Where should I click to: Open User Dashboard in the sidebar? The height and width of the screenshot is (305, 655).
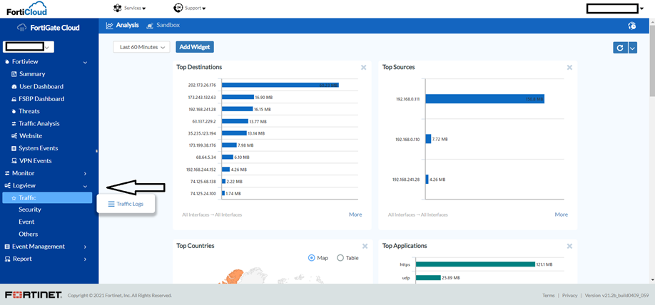(41, 86)
